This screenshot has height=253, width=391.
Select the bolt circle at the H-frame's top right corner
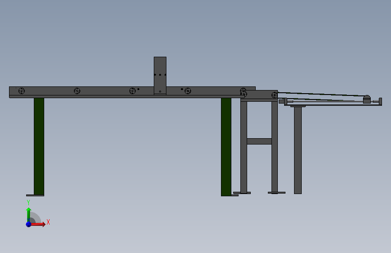point(274,95)
